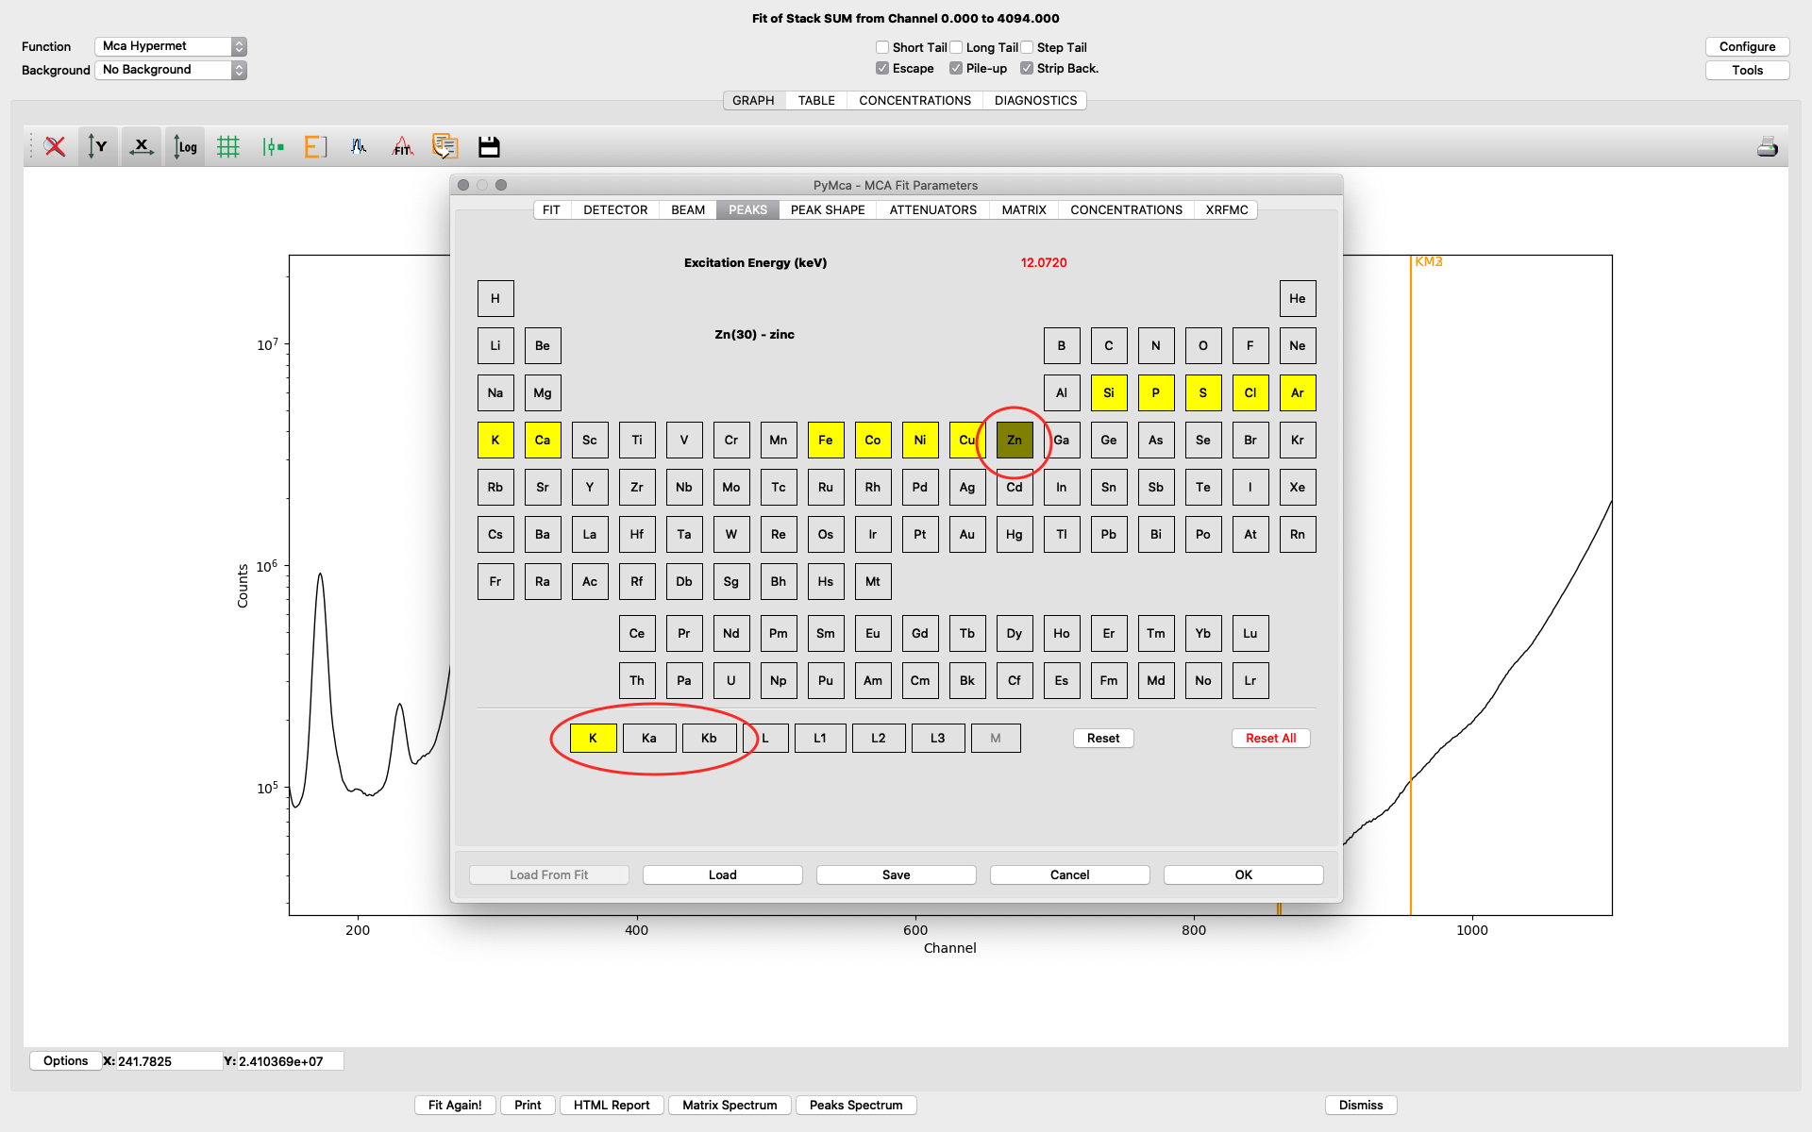The height and width of the screenshot is (1132, 1812).
Task: Toggle the Ka line button
Action: [649, 738]
